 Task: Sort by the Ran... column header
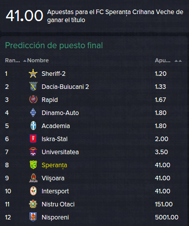click(x=13, y=60)
